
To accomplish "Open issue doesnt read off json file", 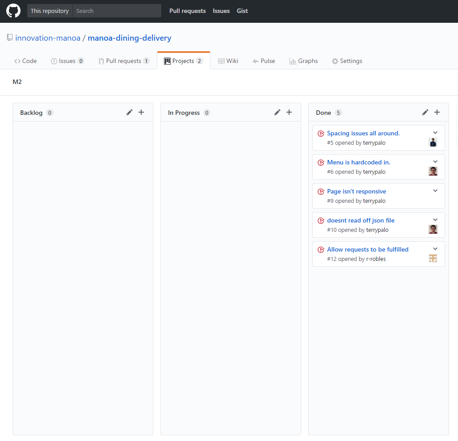I will click(x=361, y=221).
